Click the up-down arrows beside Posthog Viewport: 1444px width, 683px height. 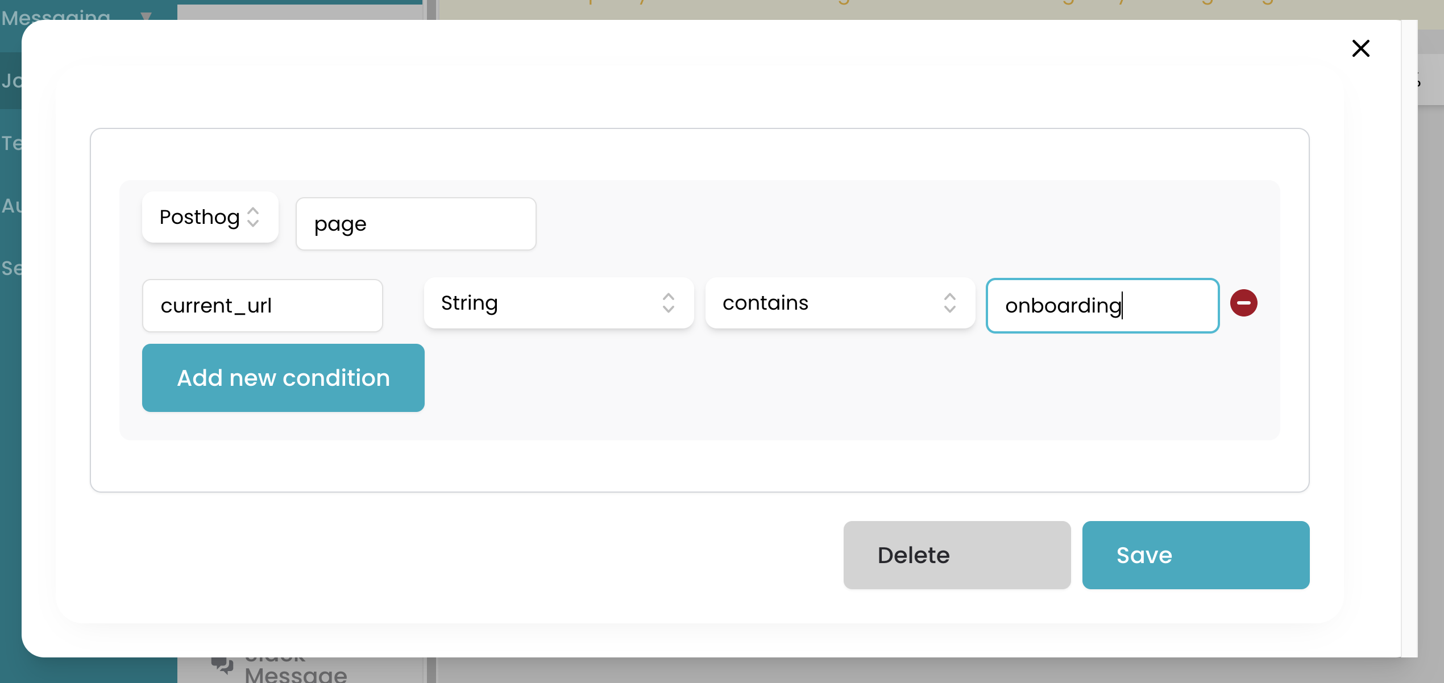[254, 217]
